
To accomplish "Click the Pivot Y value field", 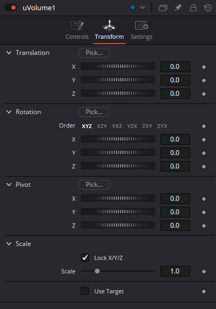I will coord(175,212).
